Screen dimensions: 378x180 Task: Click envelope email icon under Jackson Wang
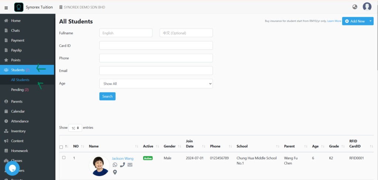pos(130,165)
